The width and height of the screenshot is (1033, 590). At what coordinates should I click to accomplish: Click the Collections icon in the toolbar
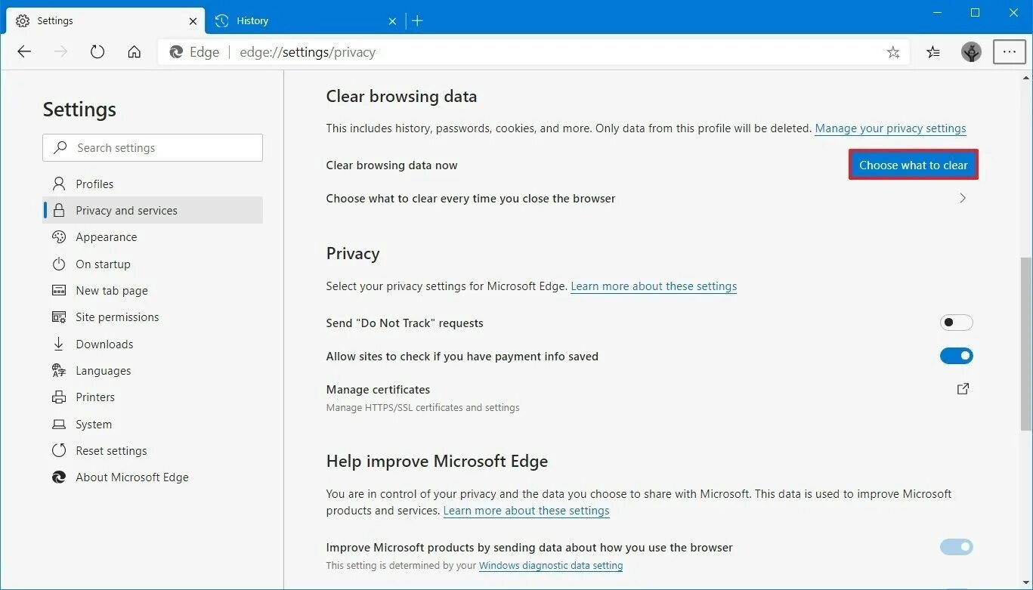(x=933, y=51)
